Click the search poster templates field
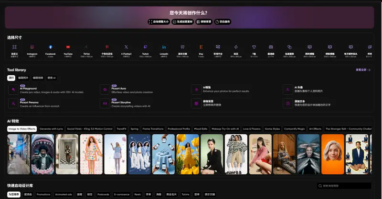The height and width of the screenshot is (199, 382). click(x=344, y=186)
